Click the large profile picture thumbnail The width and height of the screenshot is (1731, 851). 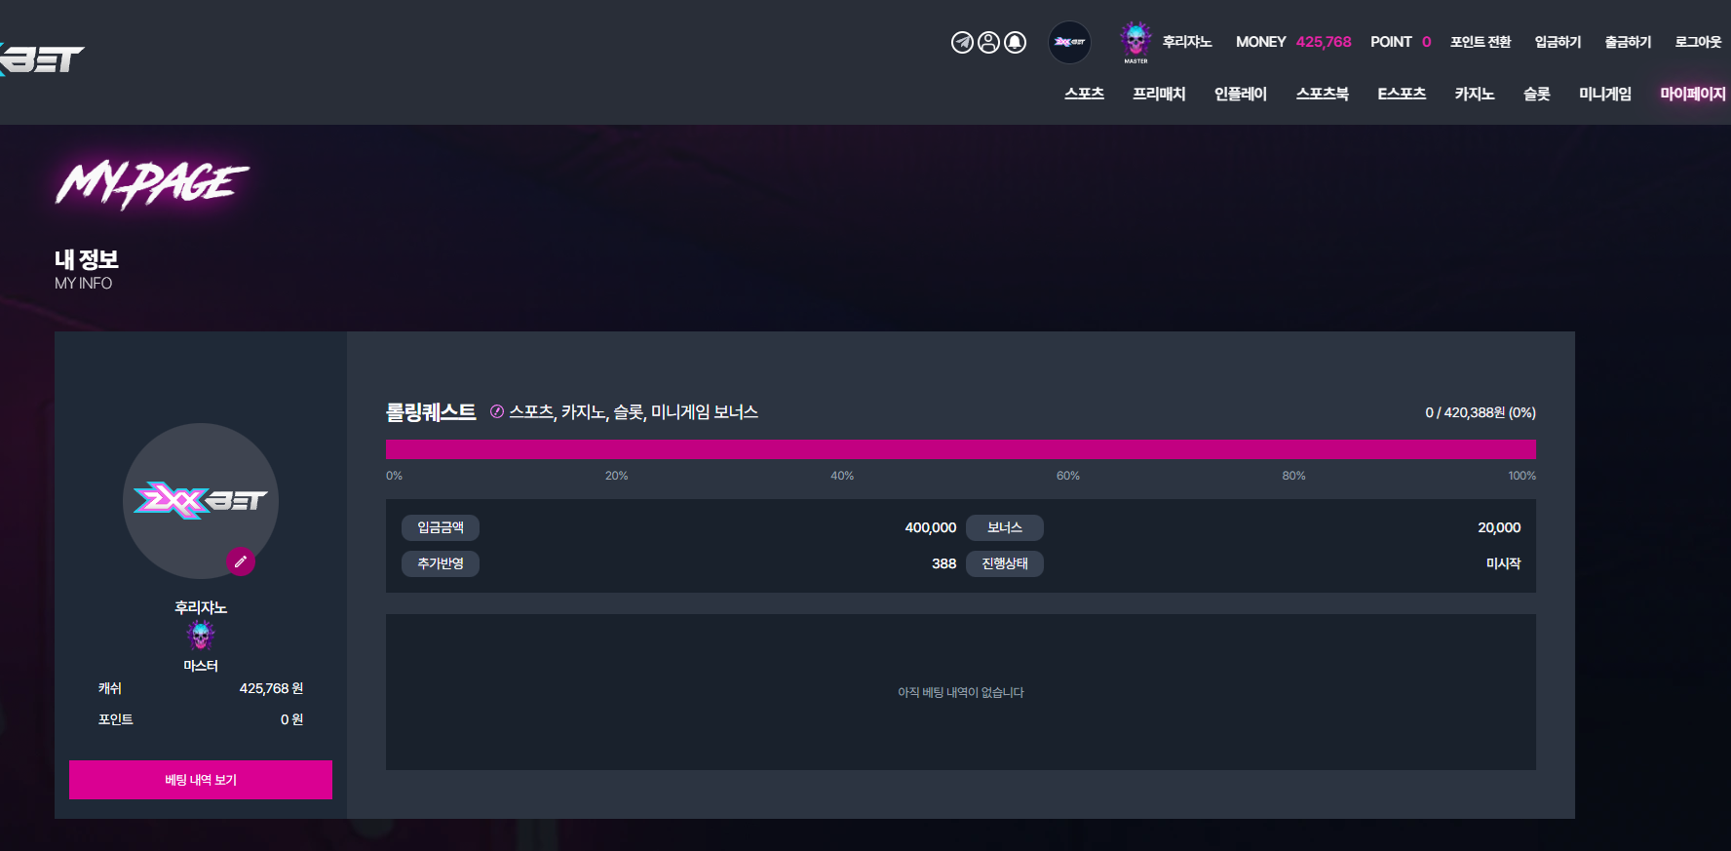201,501
